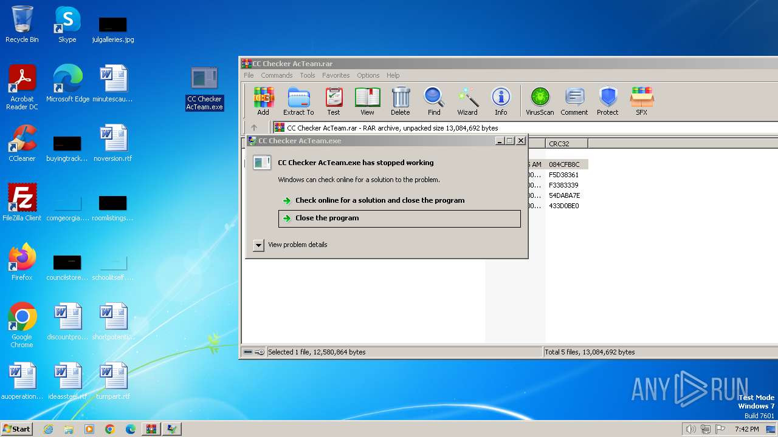Click the volume icon in system tray
778x437 pixels.
(x=690, y=429)
